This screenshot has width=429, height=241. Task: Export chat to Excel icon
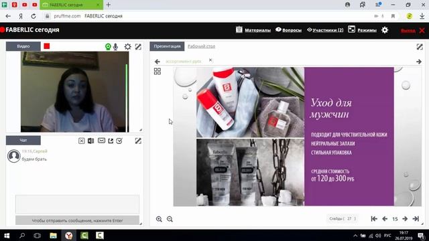click(91, 141)
